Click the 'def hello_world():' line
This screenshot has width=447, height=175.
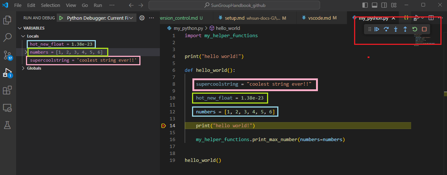[210, 70]
